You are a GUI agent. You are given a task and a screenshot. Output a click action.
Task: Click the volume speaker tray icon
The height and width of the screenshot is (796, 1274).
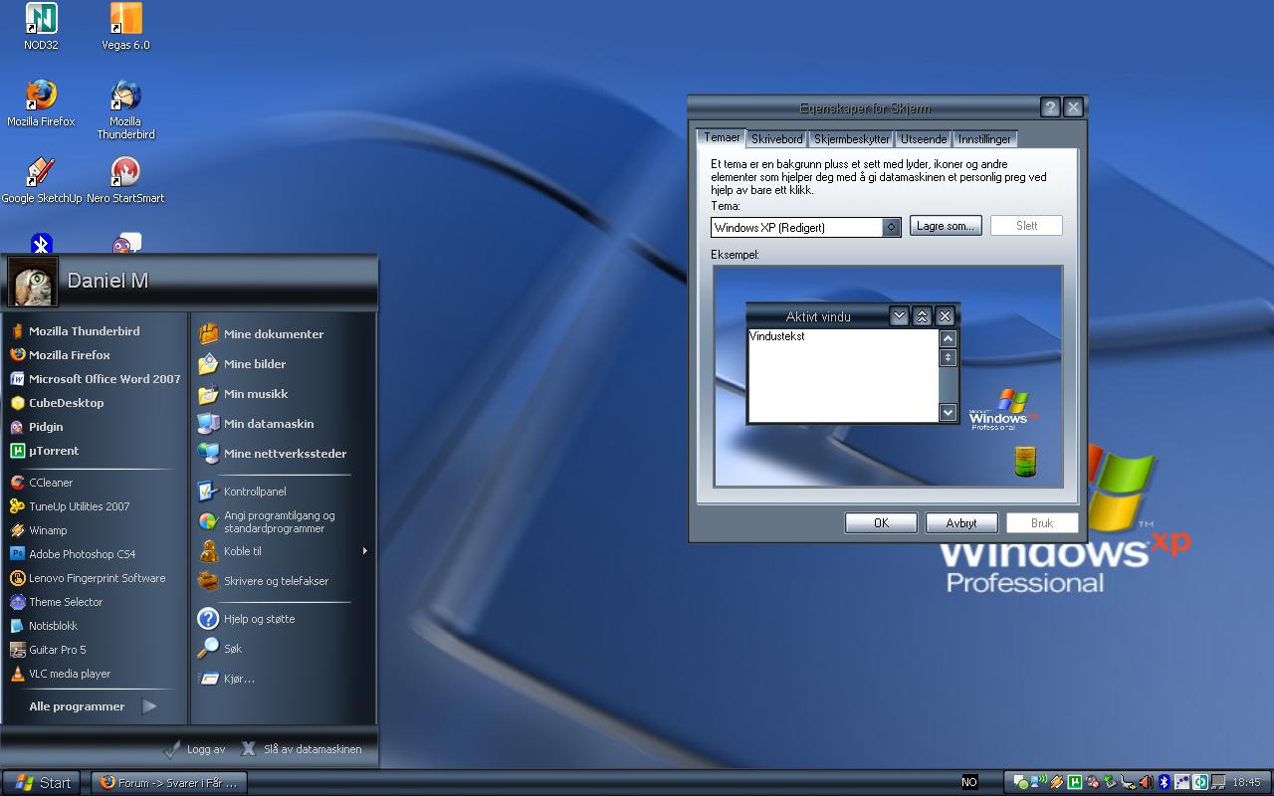pyautogui.click(x=1146, y=782)
